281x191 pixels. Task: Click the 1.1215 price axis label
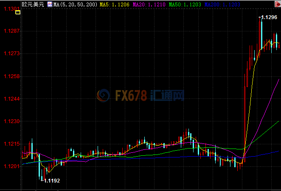pyautogui.click(x=11, y=144)
